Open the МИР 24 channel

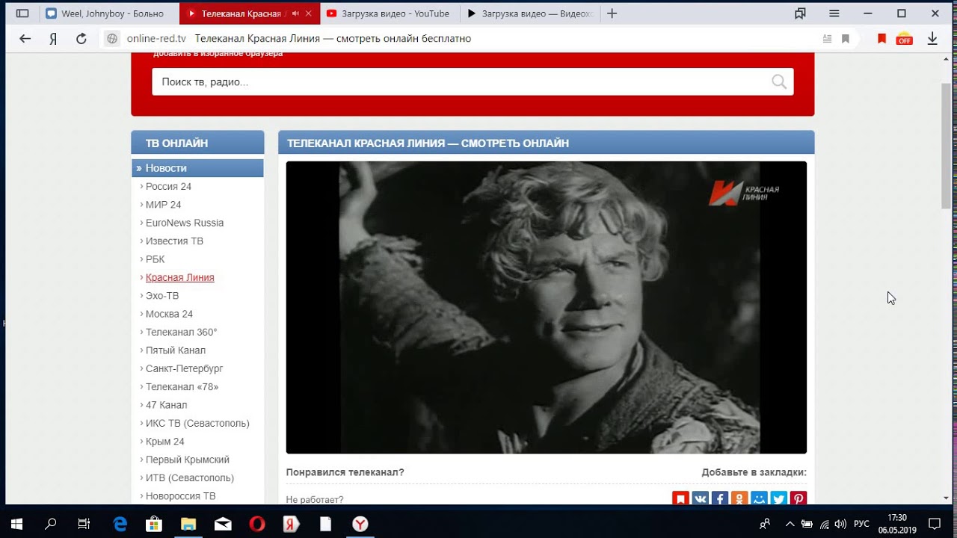[x=163, y=205]
